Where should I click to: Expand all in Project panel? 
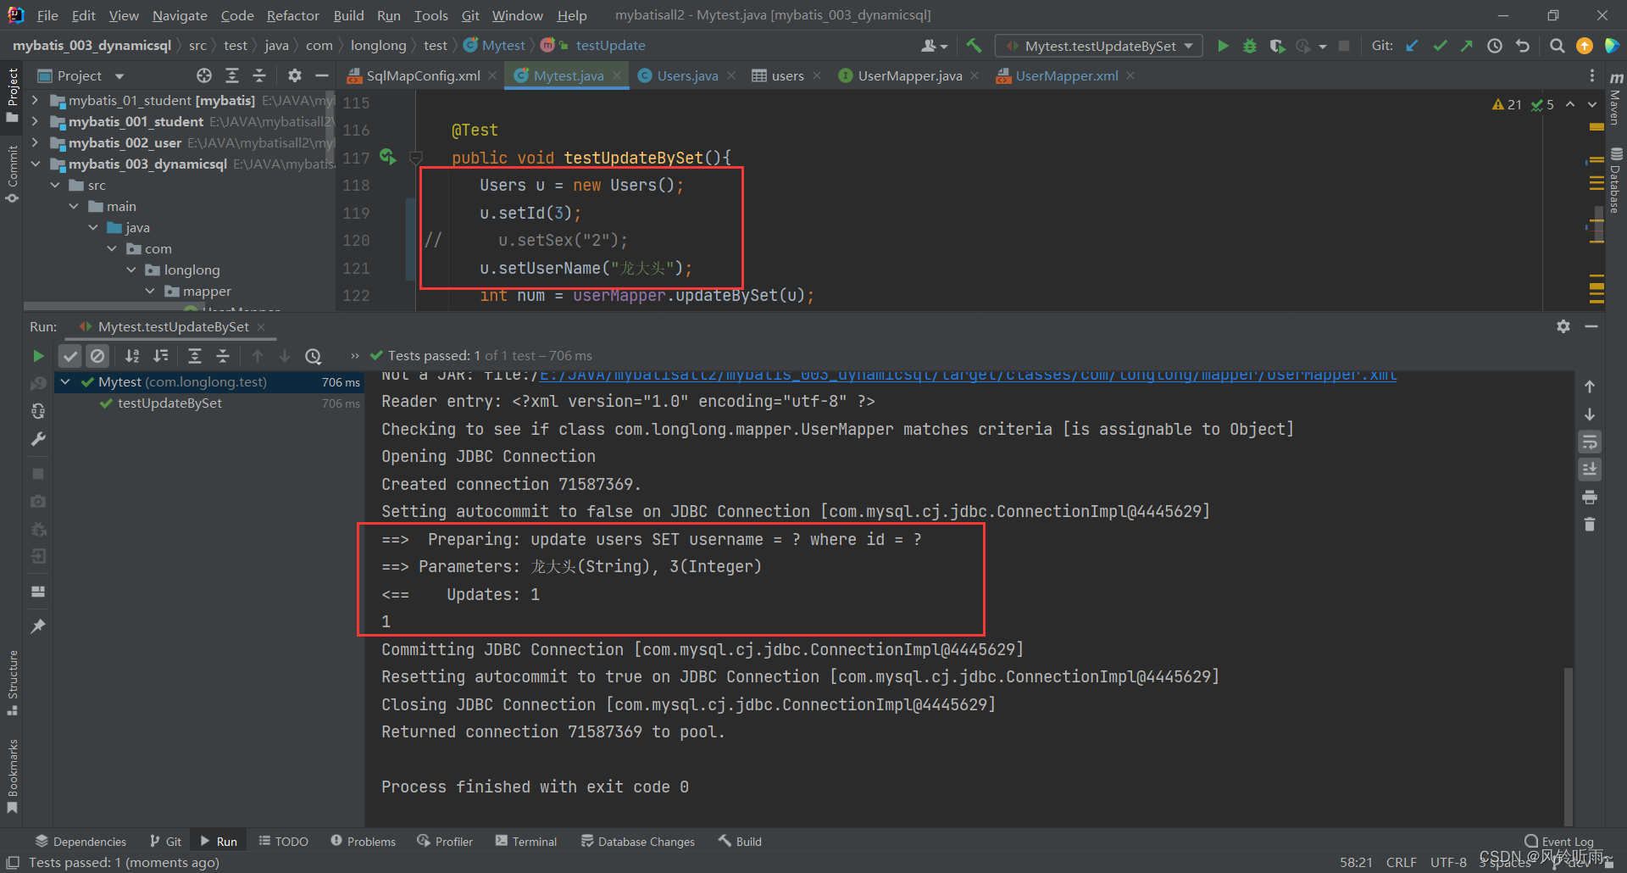[232, 75]
